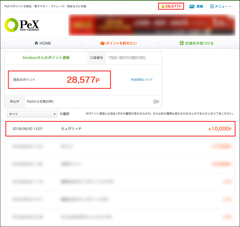Viewport: 240px width, 227px height.
Task: Click the PeXから交換(0件) text
Action: click(40, 101)
